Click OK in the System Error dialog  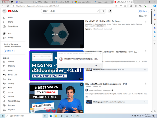(x=96, y=66)
